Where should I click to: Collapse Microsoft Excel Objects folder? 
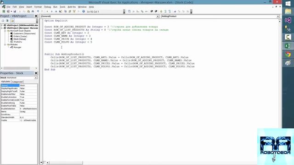pyautogui.click(x=5, y=31)
